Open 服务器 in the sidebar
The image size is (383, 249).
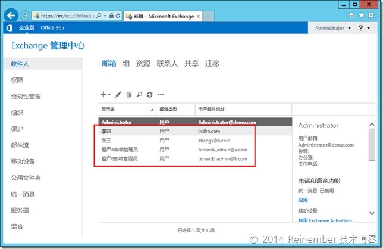20,210
